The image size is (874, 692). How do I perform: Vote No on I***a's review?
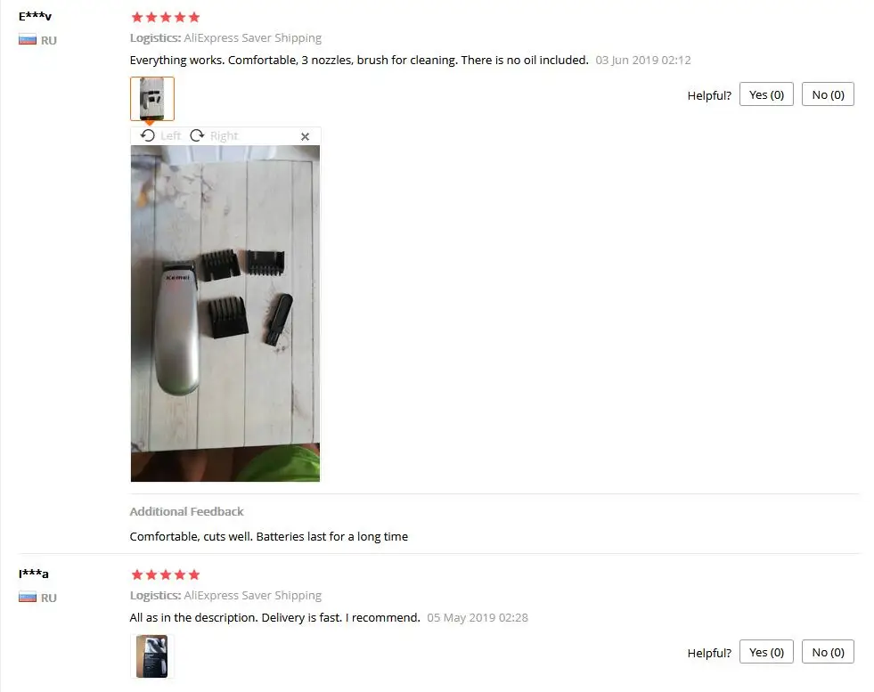[828, 652]
